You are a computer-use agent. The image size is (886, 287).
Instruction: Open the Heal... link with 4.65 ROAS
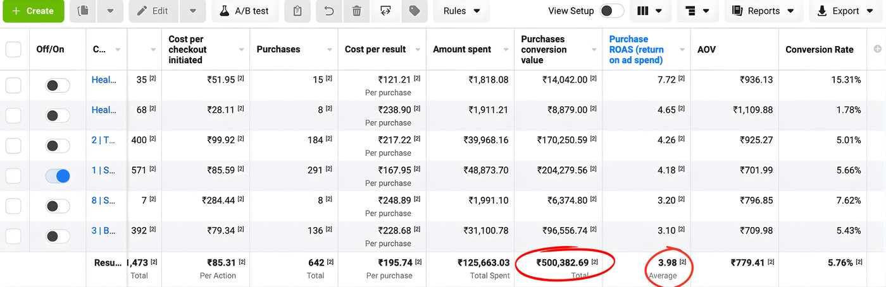104,110
